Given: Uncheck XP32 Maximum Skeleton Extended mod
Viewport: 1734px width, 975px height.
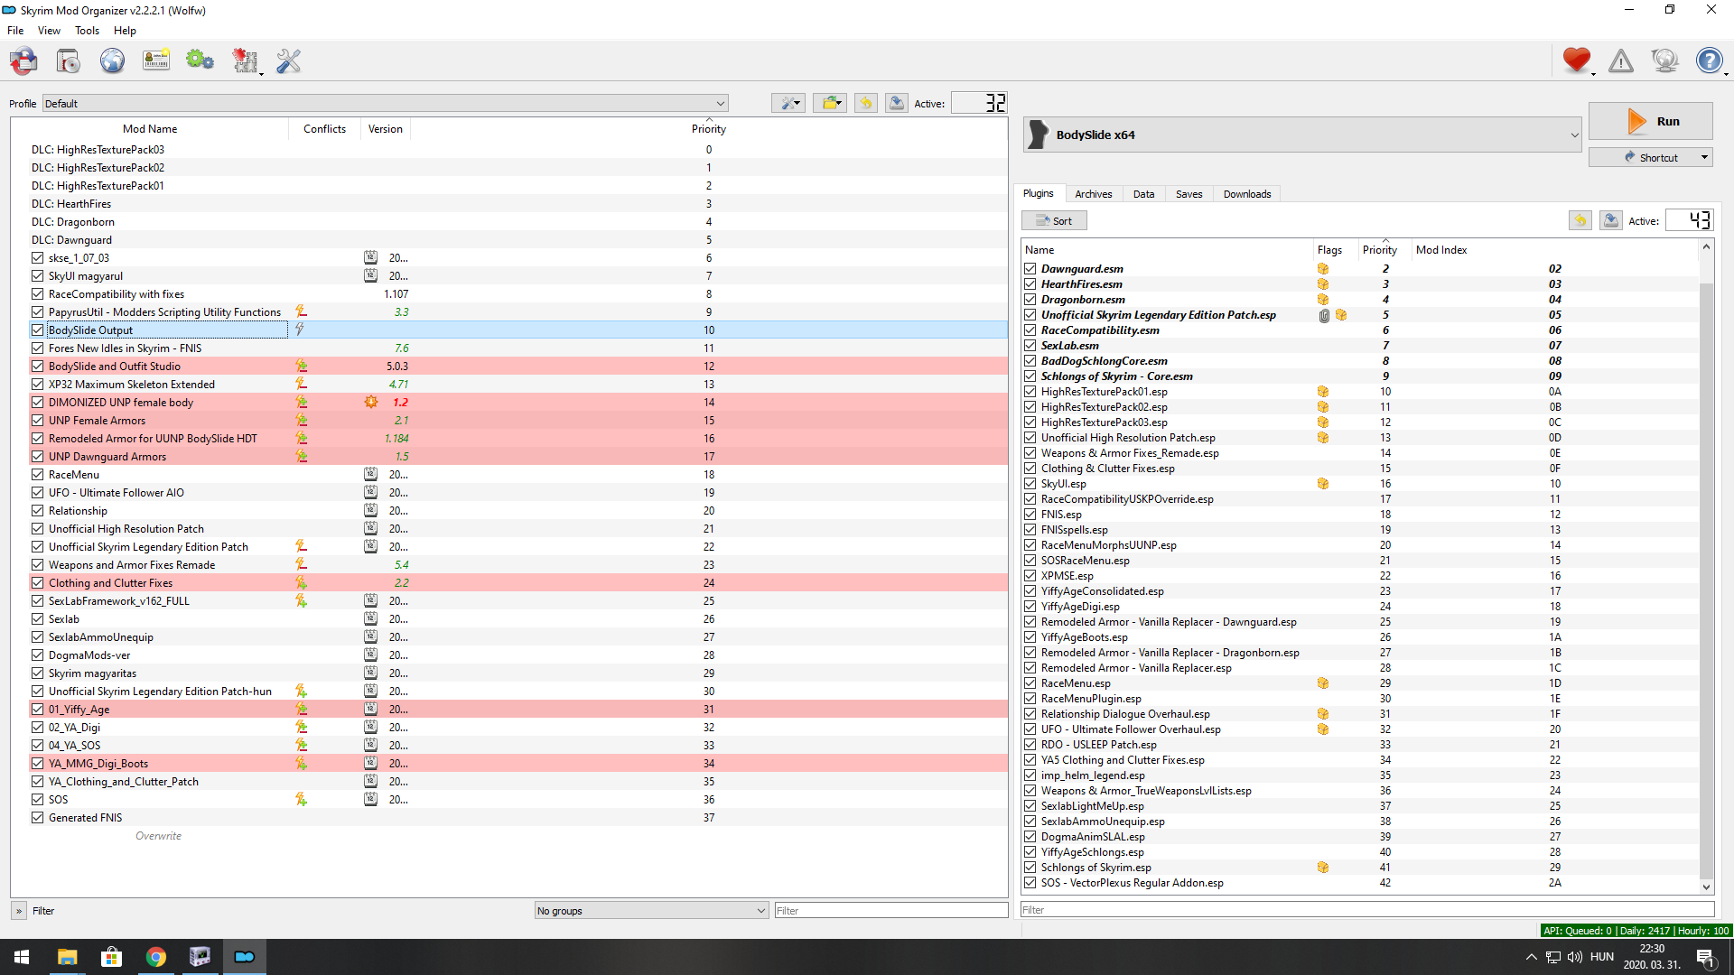Looking at the screenshot, I should click(37, 384).
